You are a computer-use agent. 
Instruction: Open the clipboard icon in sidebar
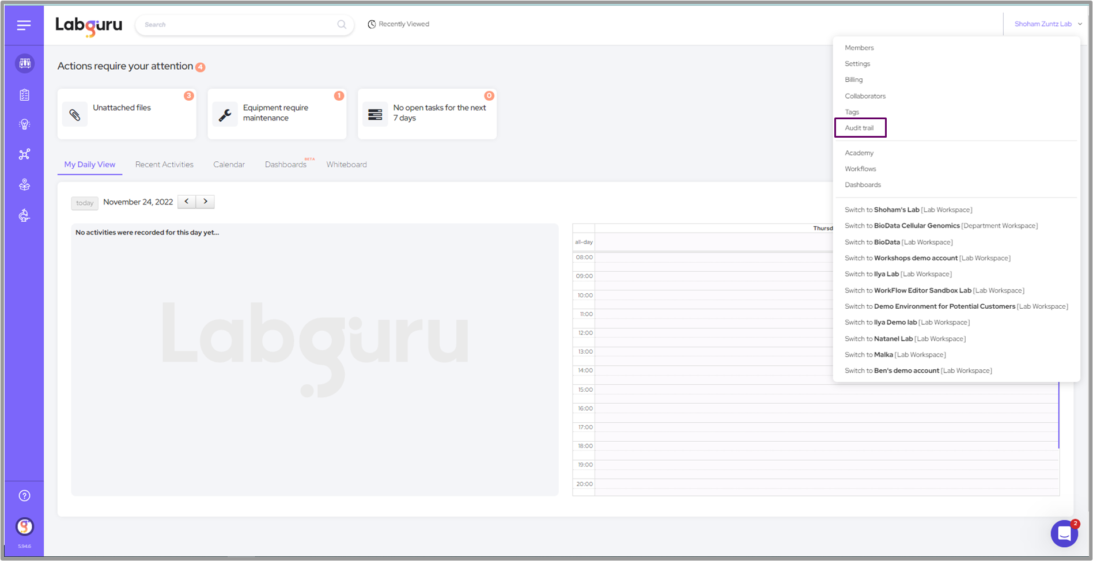tap(24, 95)
